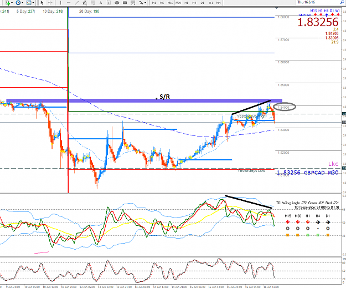Image resolution: width=346 pixels, height=288 pixels.
Task: Click the D1 label in TDI panel
Action: click(x=328, y=216)
